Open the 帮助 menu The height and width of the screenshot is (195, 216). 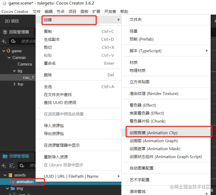click(x=124, y=12)
